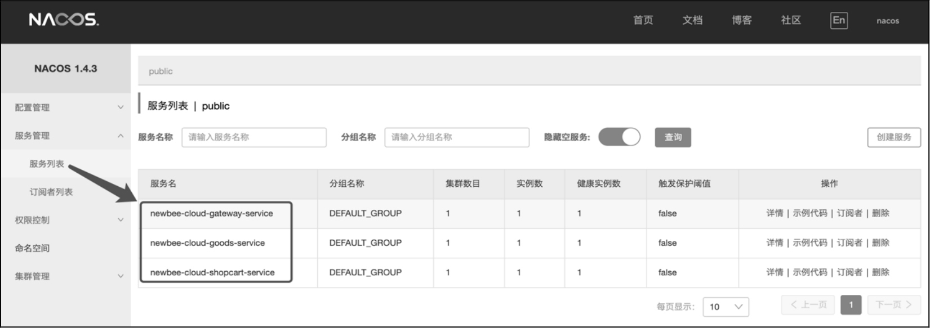Click the 触发保护阈值 column header
Screen dimensions: 930x328
click(x=684, y=183)
